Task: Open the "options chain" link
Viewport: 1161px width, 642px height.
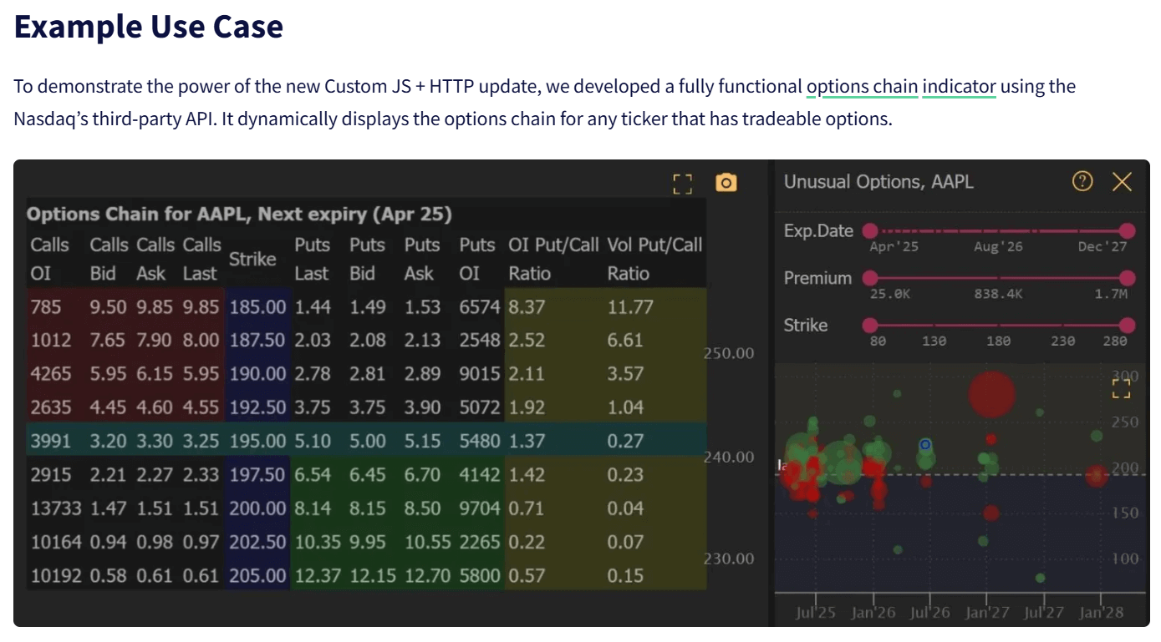Action: [862, 87]
